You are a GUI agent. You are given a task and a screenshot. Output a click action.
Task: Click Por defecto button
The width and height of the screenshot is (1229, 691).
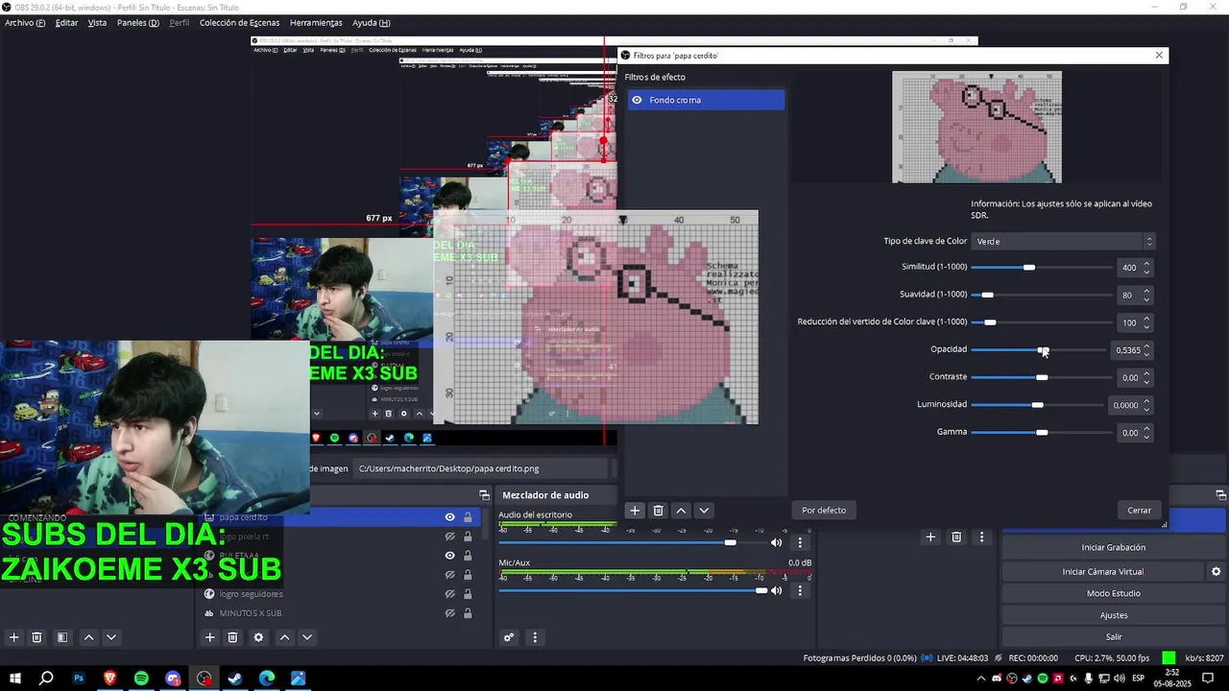pyautogui.click(x=824, y=511)
